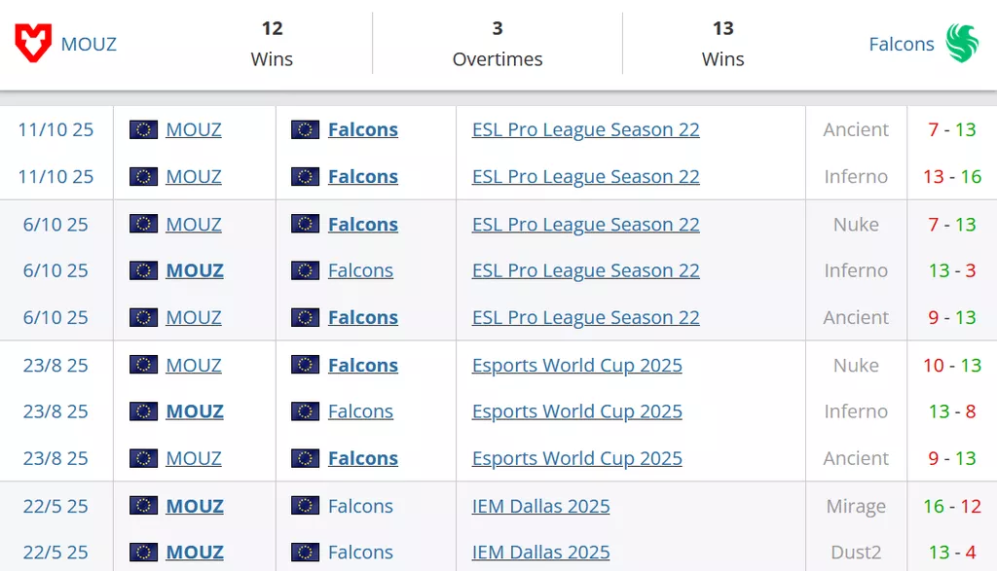Open Falcons team link in header
Image resolution: width=997 pixels, height=571 pixels.
pos(901,44)
